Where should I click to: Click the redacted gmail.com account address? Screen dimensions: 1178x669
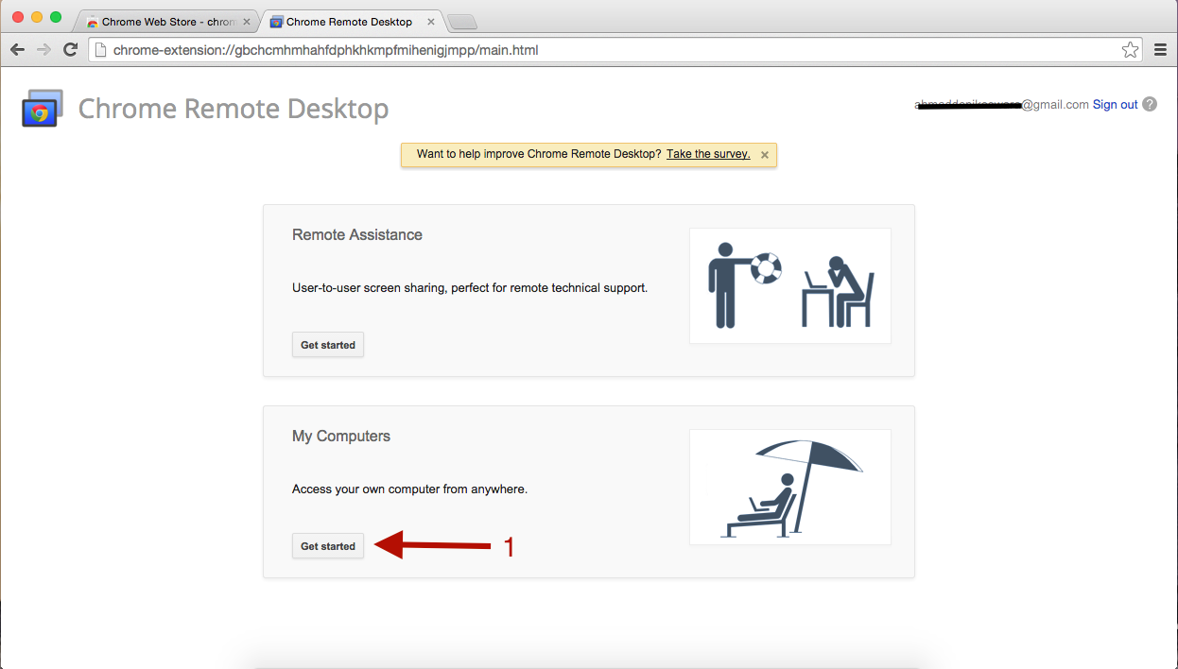tap(1002, 105)
